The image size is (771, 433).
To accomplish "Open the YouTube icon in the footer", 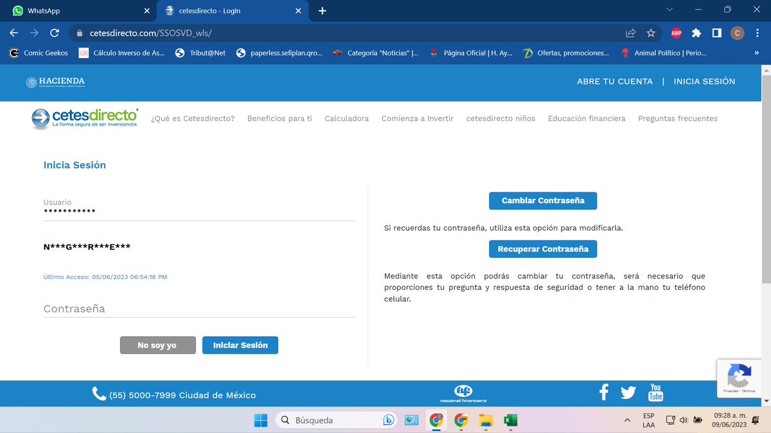I will (655, 392).
